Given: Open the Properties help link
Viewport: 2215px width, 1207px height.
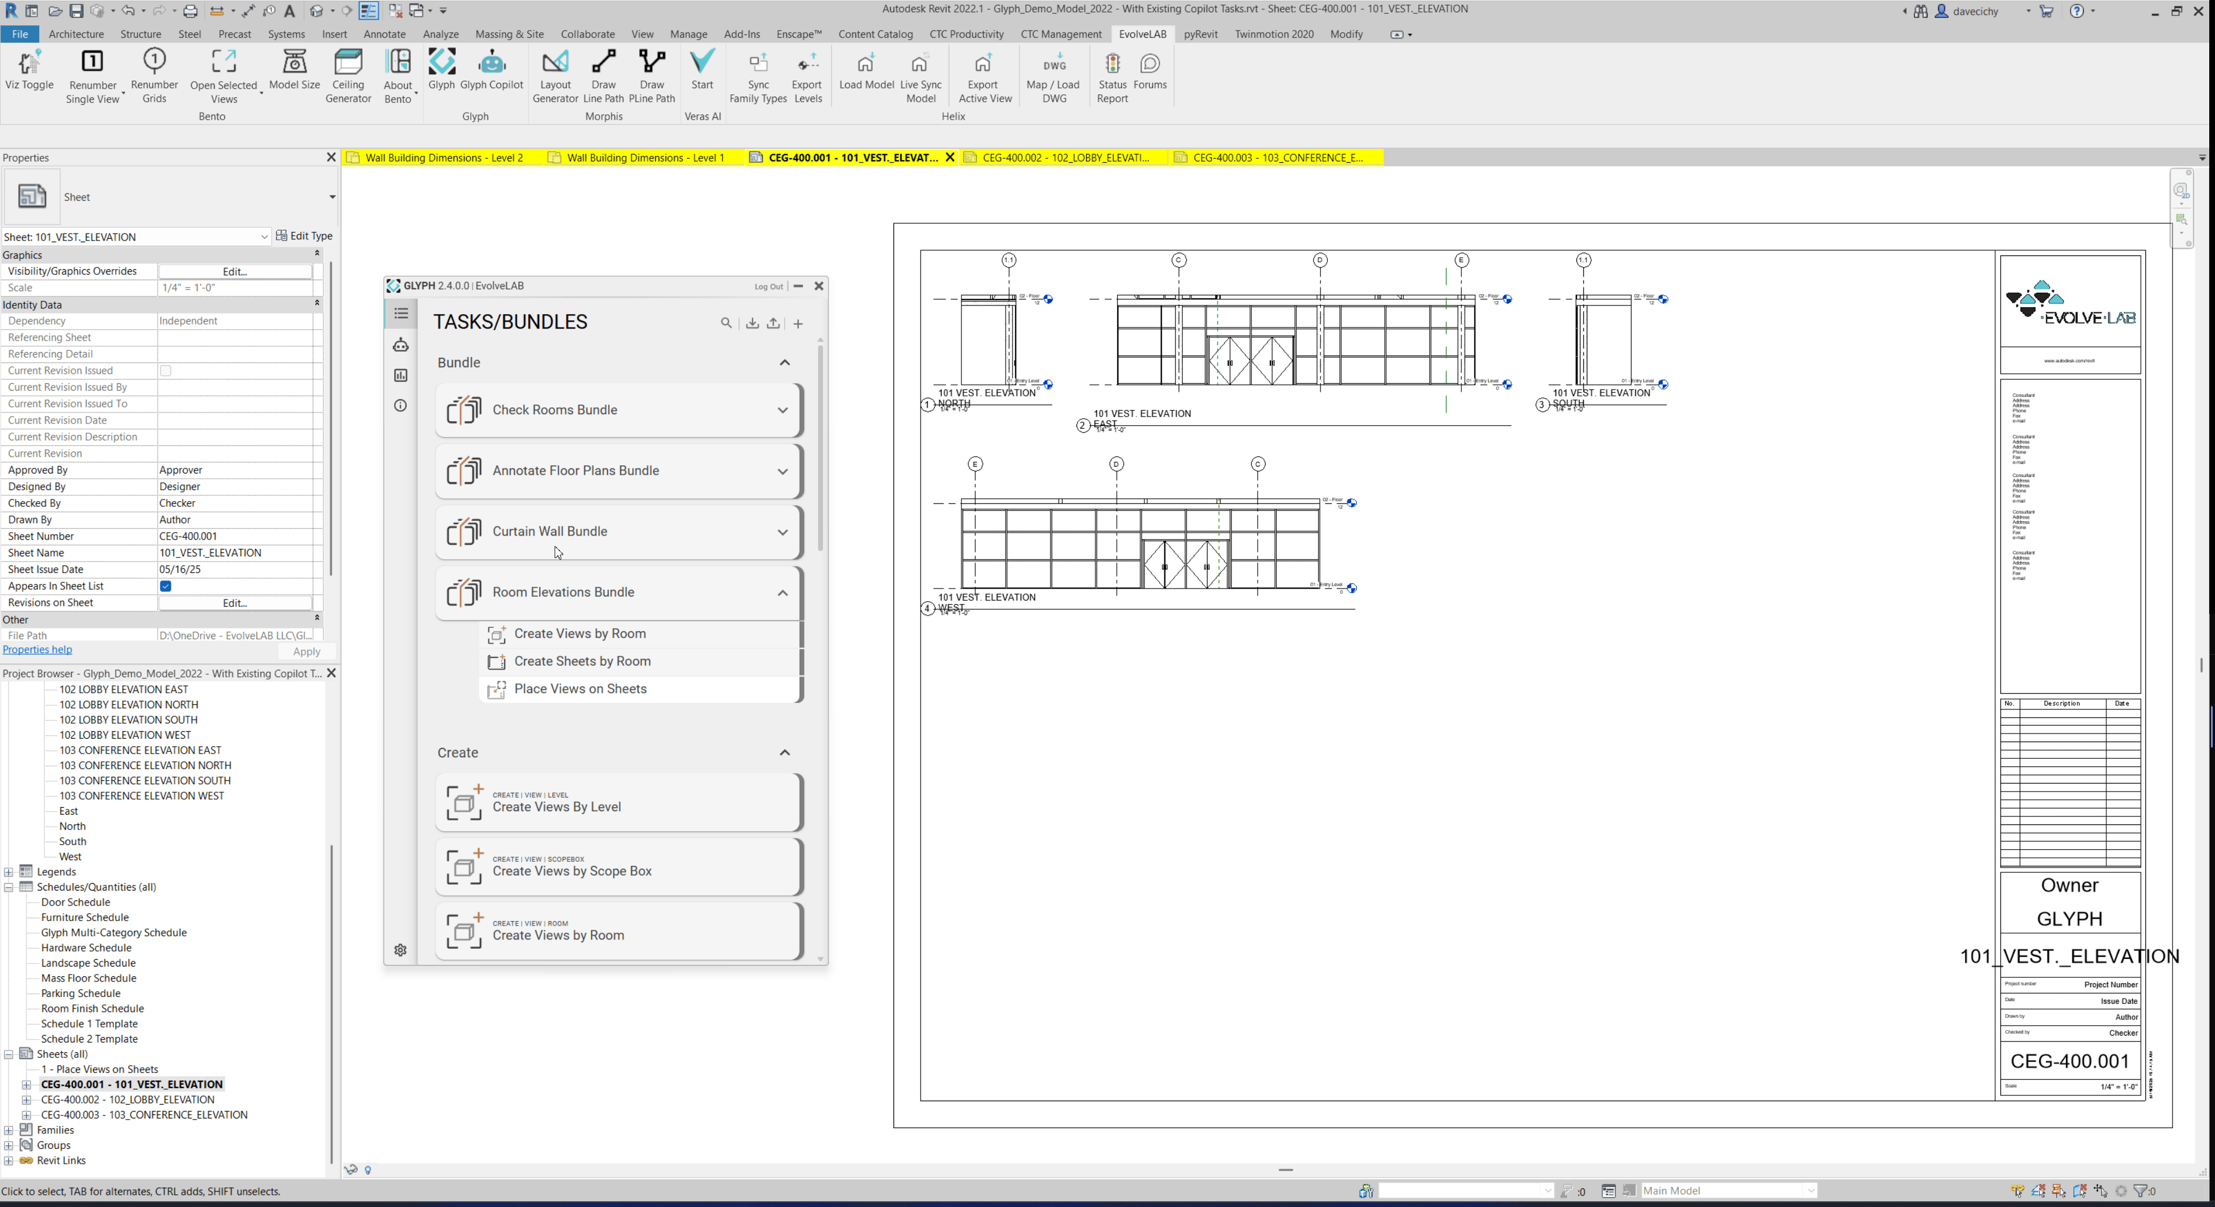Looking at the screenshot, I should click(x=37, y=650).
